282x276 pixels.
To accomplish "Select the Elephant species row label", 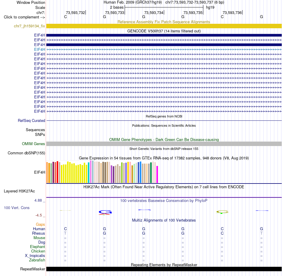I will click(x=37, y=247).
